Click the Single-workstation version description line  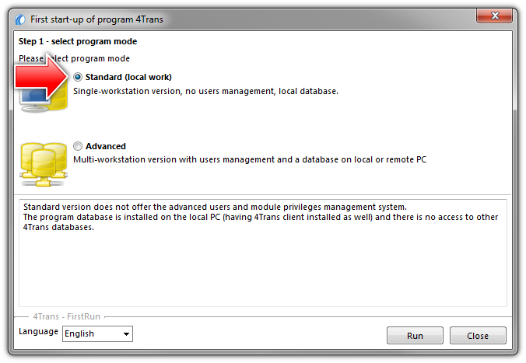point(205,91)
